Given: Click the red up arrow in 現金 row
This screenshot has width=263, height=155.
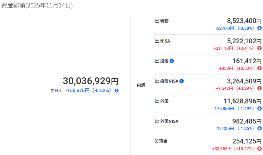Looking at the screenshot, I should (x=259, y=149).
